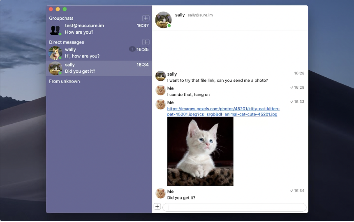Focus the message text input field
354x222 pixels.
click(234, 207)
